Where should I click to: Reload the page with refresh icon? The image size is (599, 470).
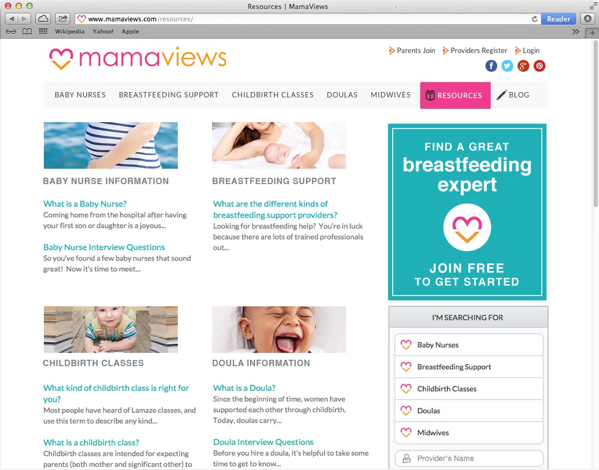[535, 19]
